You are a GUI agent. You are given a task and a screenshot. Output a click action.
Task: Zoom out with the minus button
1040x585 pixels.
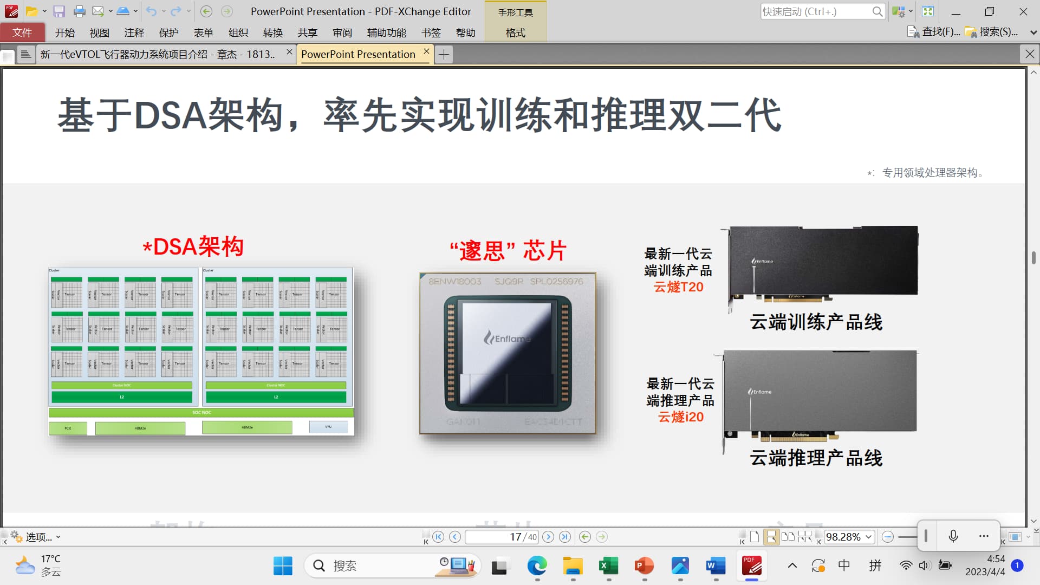pos(887,537)
